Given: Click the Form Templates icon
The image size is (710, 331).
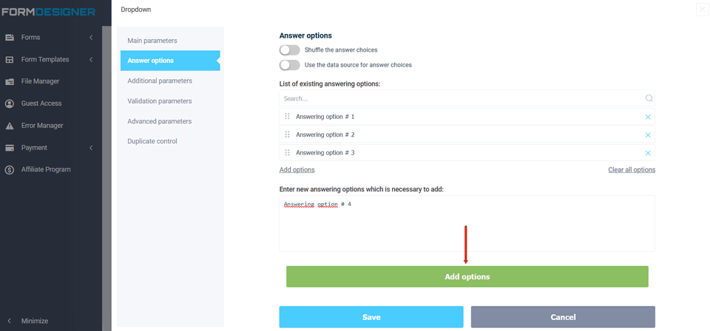Looking at the screenshot, I should click(10, 59).
